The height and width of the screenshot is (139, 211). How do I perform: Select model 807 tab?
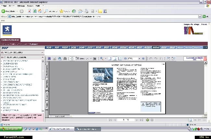[172, 48]
